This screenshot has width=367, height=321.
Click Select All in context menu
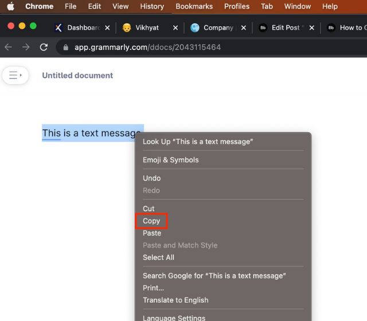tap(158, 257)
